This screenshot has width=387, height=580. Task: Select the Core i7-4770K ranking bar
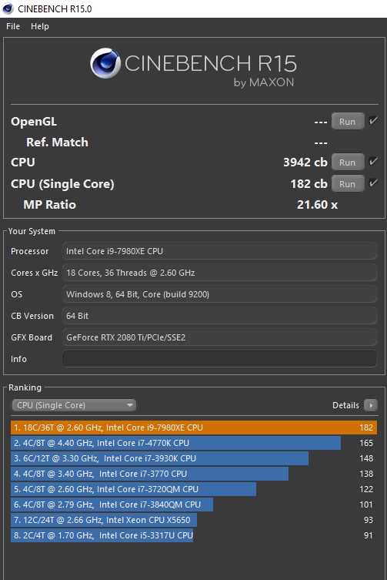pyautogui.click(x=175, y=443)
